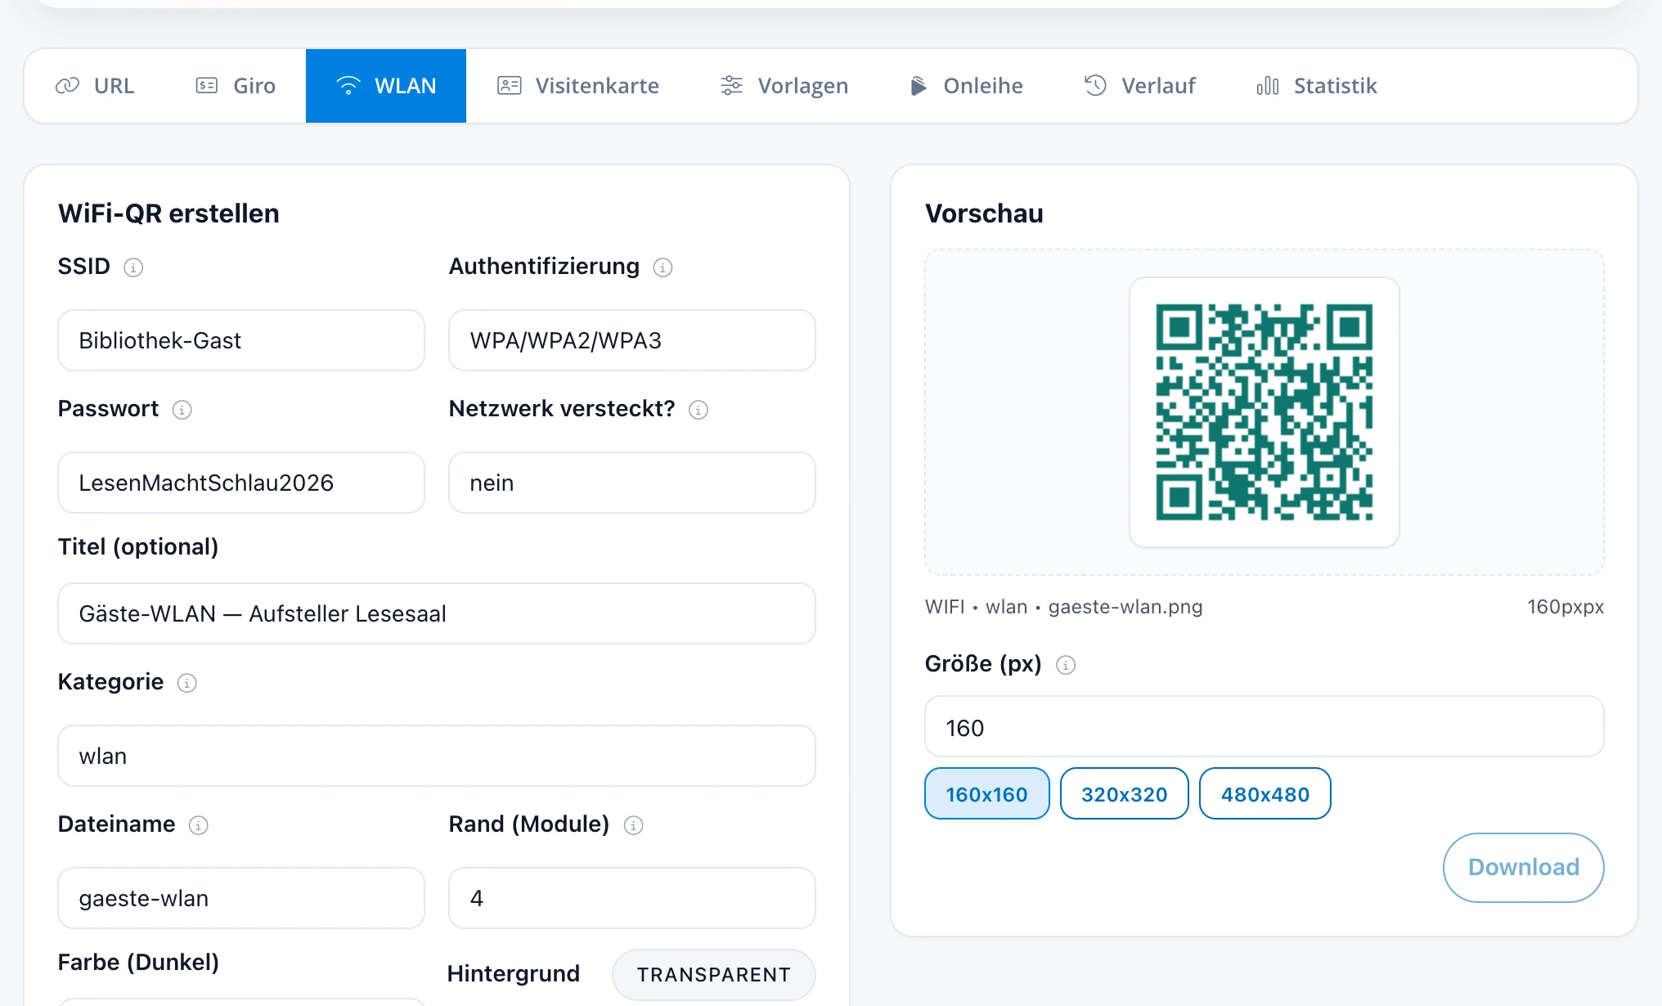Click the SSID info icon
Viewport: 1662px width, 1006px height.
click(133, 267)
